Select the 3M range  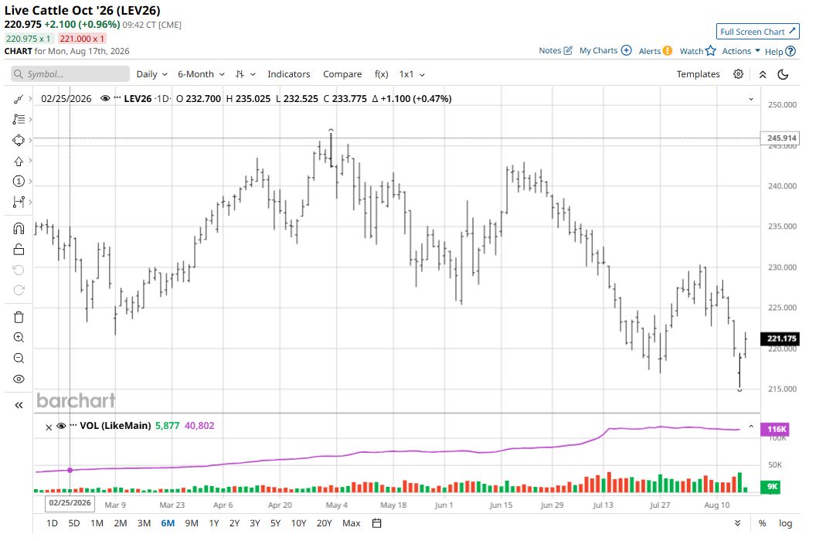coord(144,523)
